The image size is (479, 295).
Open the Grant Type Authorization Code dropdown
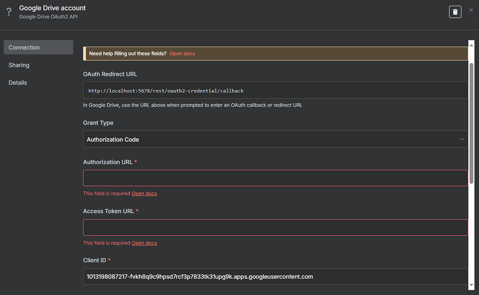pos(271,139)
